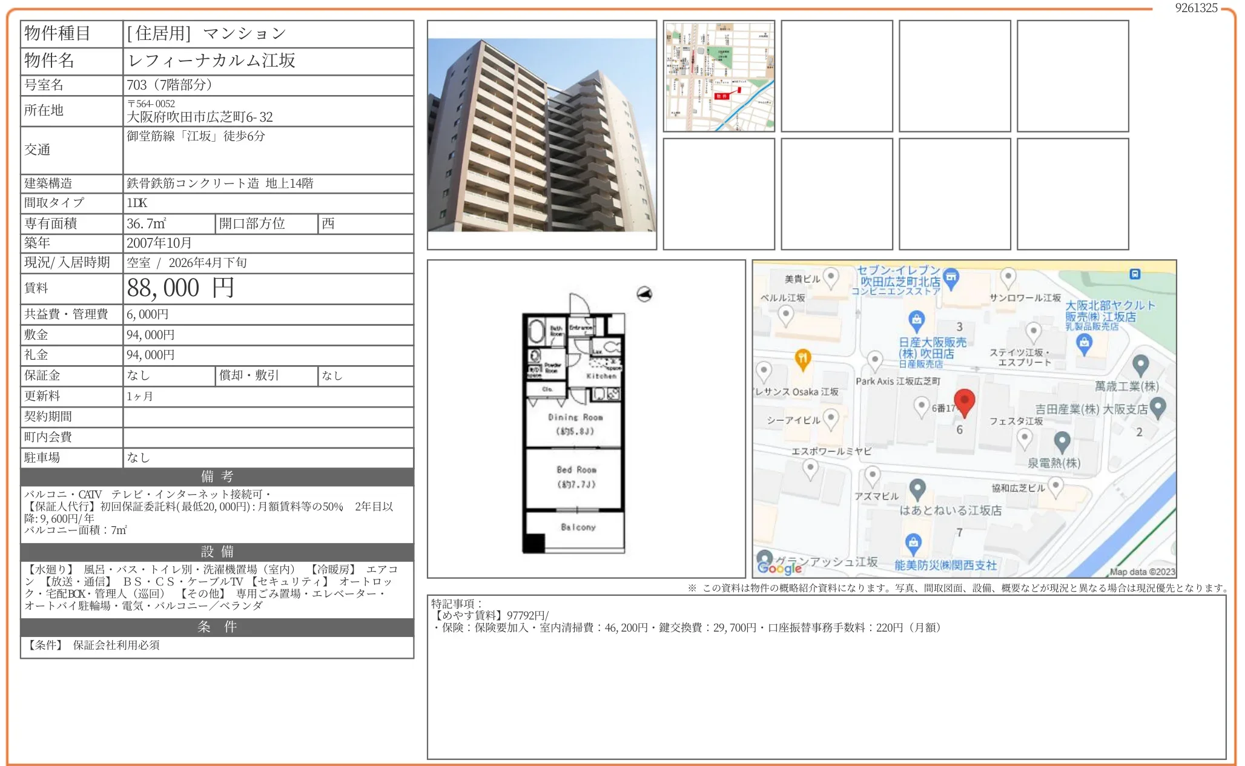Click the 泉電熱 gray location pin
The width and height of the screenshot is (1245, 766).
pos(1062,441)
